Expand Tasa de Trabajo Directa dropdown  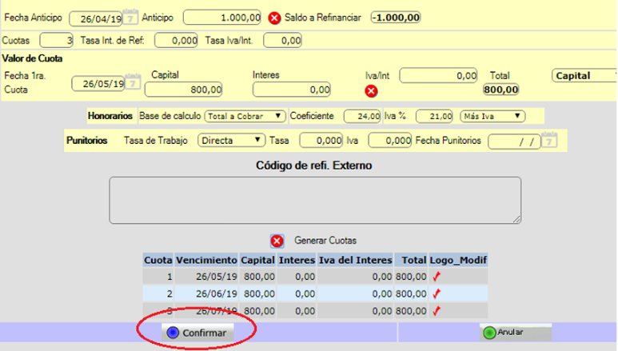(x=231, y=140)
